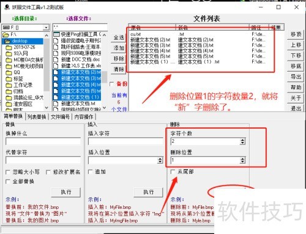Screen dimensions: 306x234
Task: Click the drive icon in the F: selector
Action: pyautogui.click(x=6, y=28)
